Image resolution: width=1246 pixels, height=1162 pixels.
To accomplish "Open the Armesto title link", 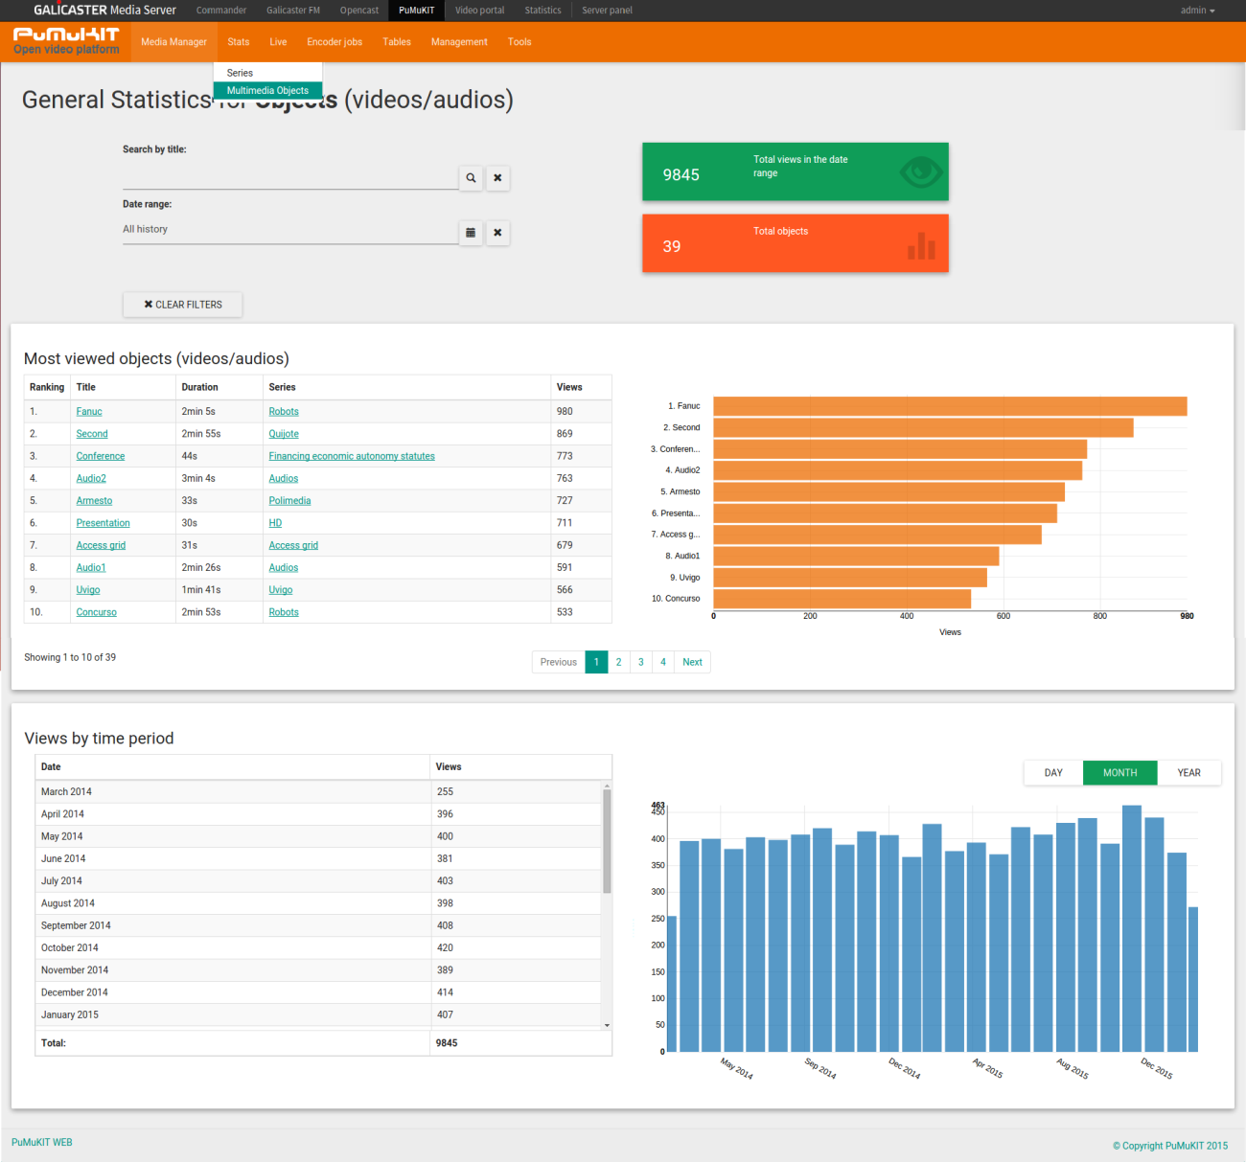I will pos(94,501).
